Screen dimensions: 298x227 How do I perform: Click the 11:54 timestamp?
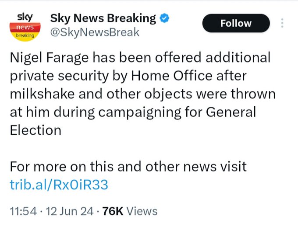point(23,211)
